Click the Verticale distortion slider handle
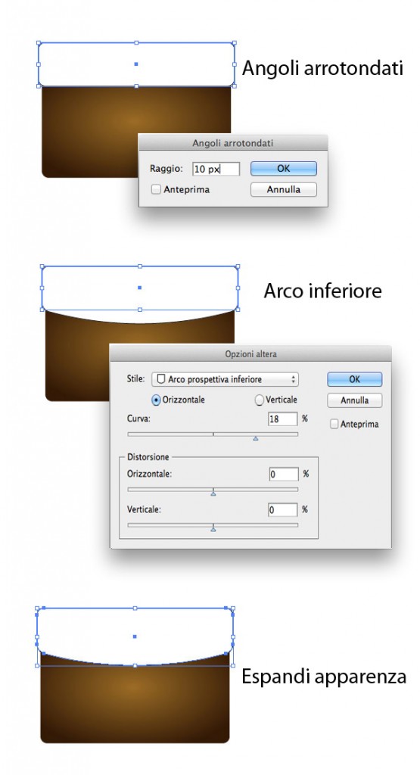The image size is (420, 775). pyautogui.click(x=213, y=528)
